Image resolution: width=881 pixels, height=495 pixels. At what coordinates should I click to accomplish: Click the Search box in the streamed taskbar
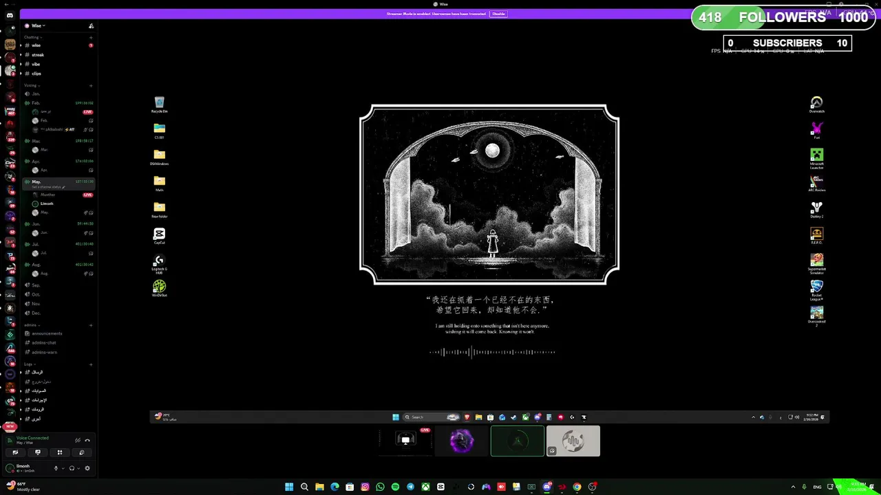[x=431, y=417]
